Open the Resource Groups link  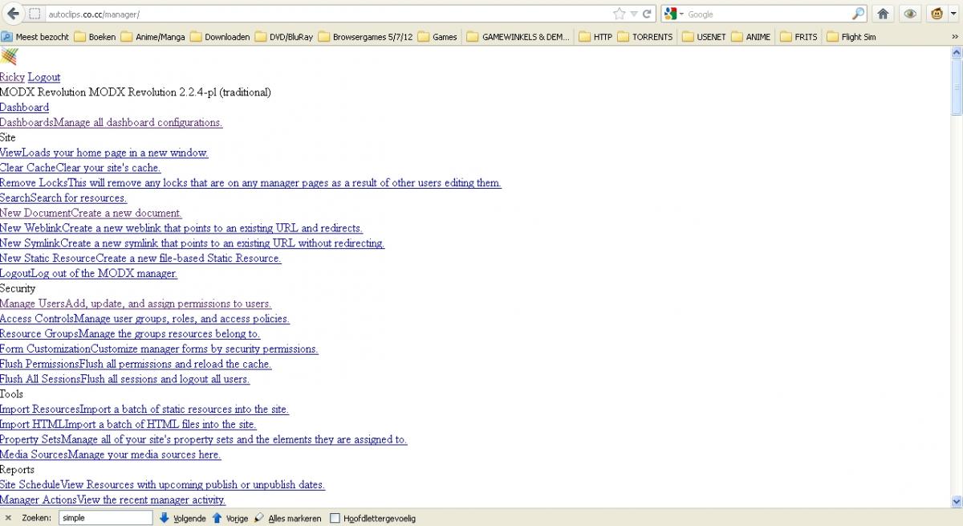(130, 334)
